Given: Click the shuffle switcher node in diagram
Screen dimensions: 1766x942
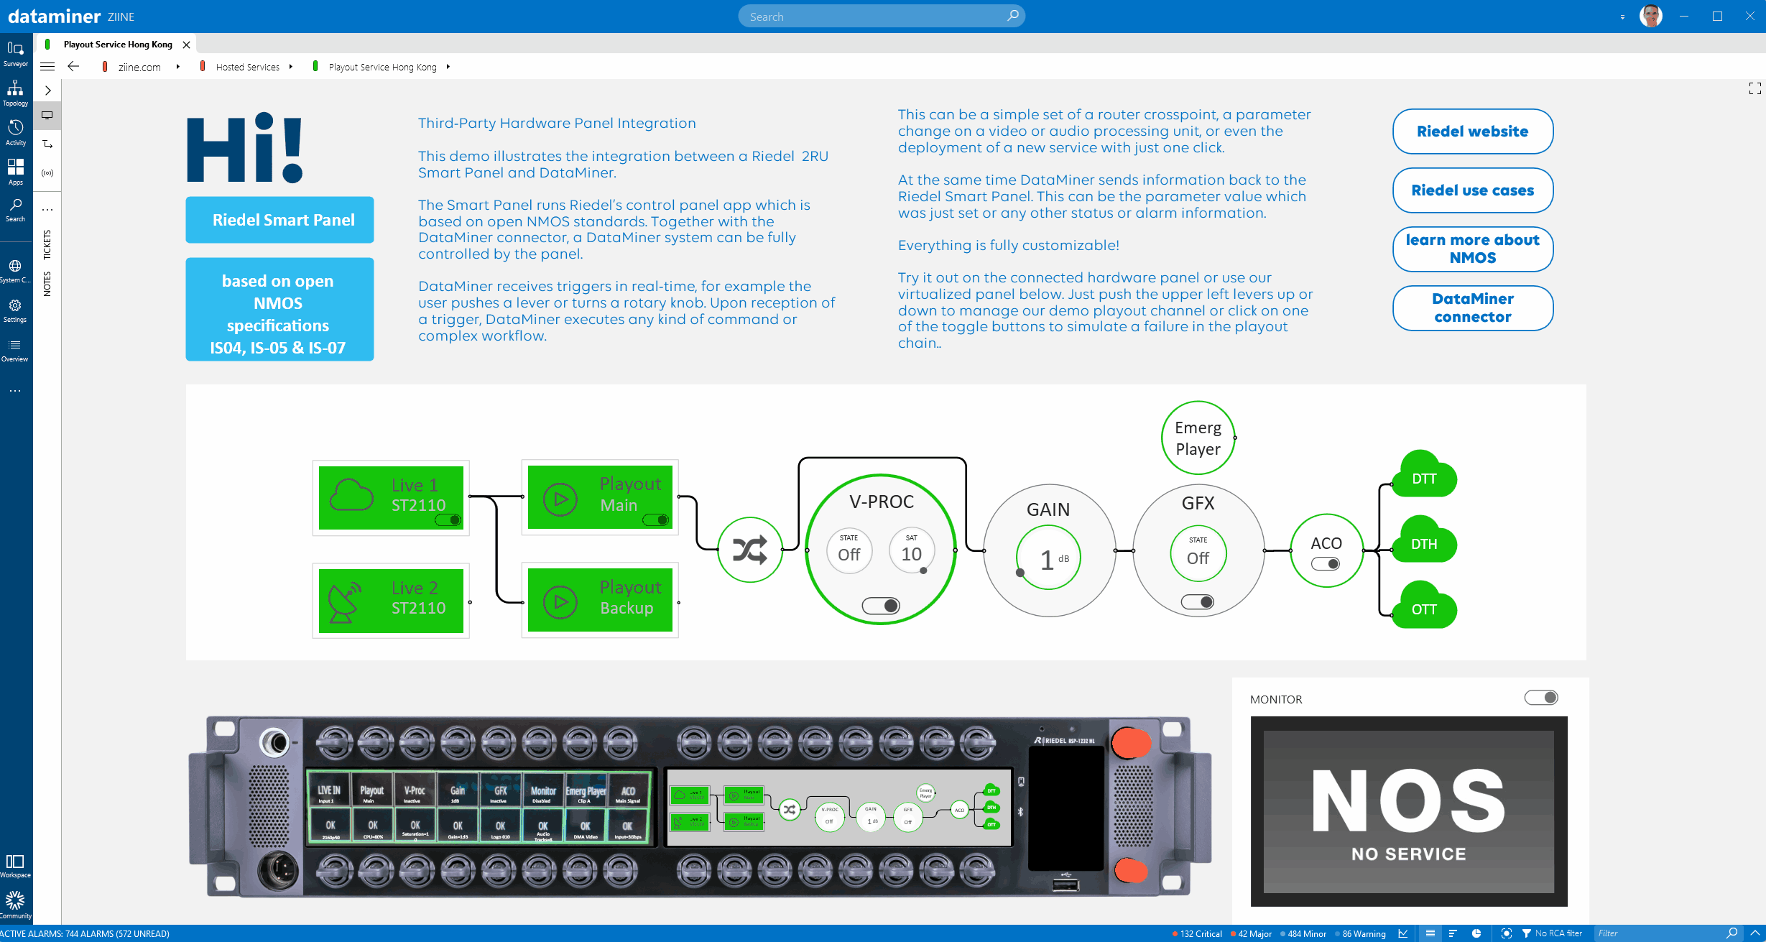Looking at the screenshot, I should [x=749, y=550].
